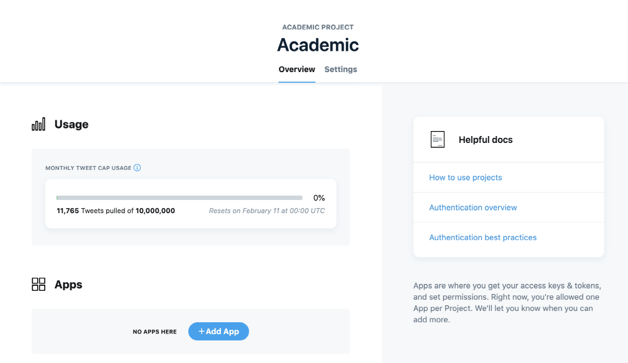The width and height of the screenshot is (628, 363).
Task: Open the Settings tab
Action: (x=340, y=70)
